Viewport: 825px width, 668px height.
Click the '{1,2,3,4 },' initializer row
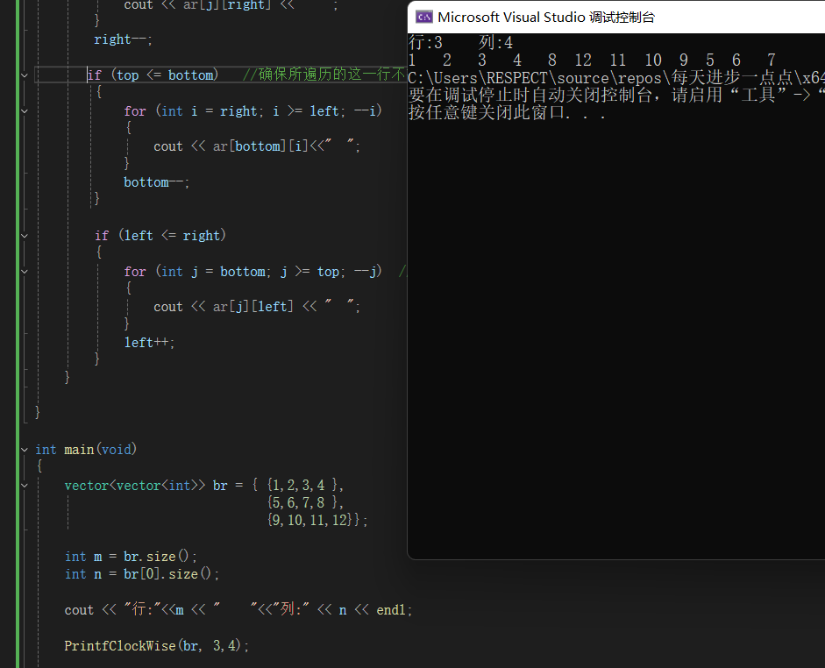coord(305,485)
